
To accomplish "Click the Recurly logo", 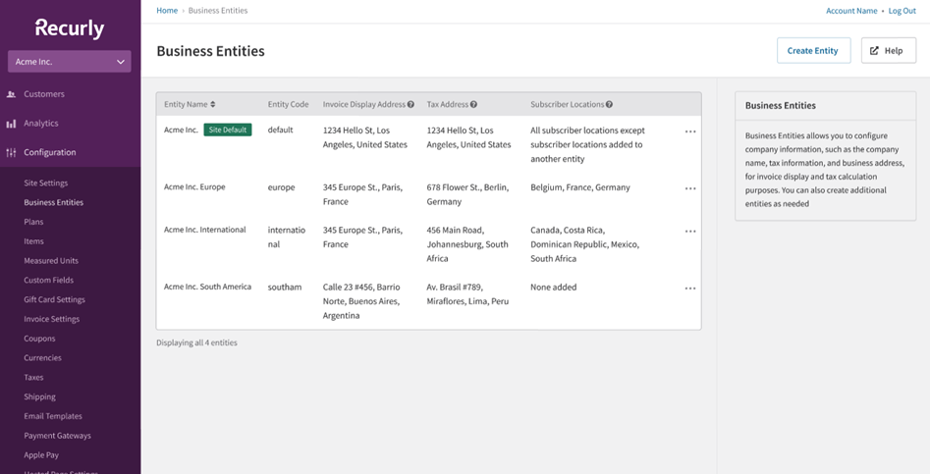I will (x=70, y=28).
